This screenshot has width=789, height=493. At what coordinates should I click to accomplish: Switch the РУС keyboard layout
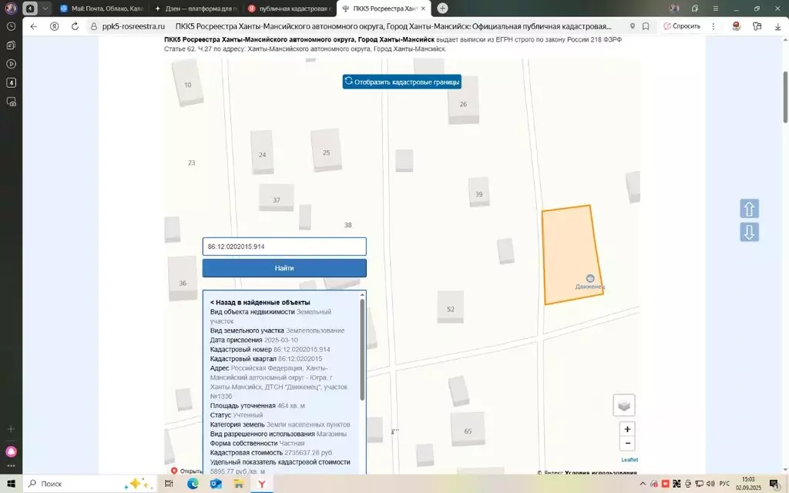[x=724, y=483]
